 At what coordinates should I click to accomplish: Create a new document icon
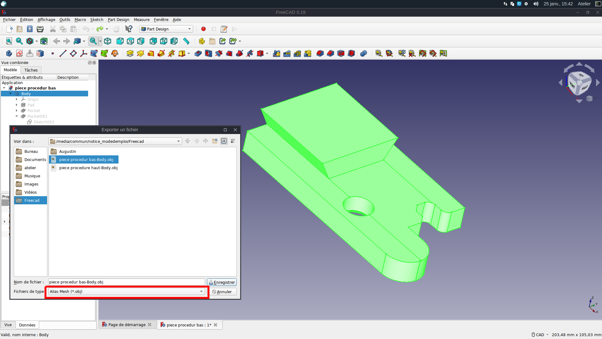9,29
